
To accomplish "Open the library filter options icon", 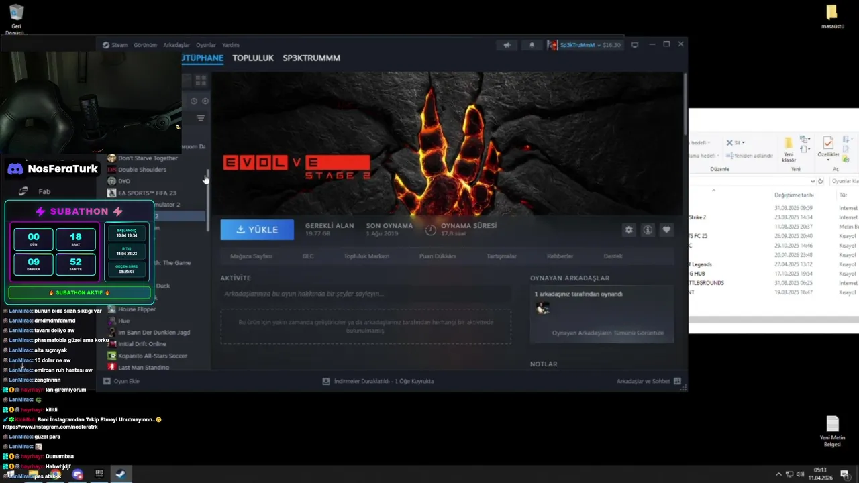I will tap(200, 118).
